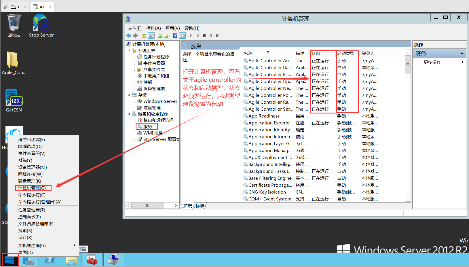
Task: Click the back navigation arrow in toolbar
Action: pos(128,35)
